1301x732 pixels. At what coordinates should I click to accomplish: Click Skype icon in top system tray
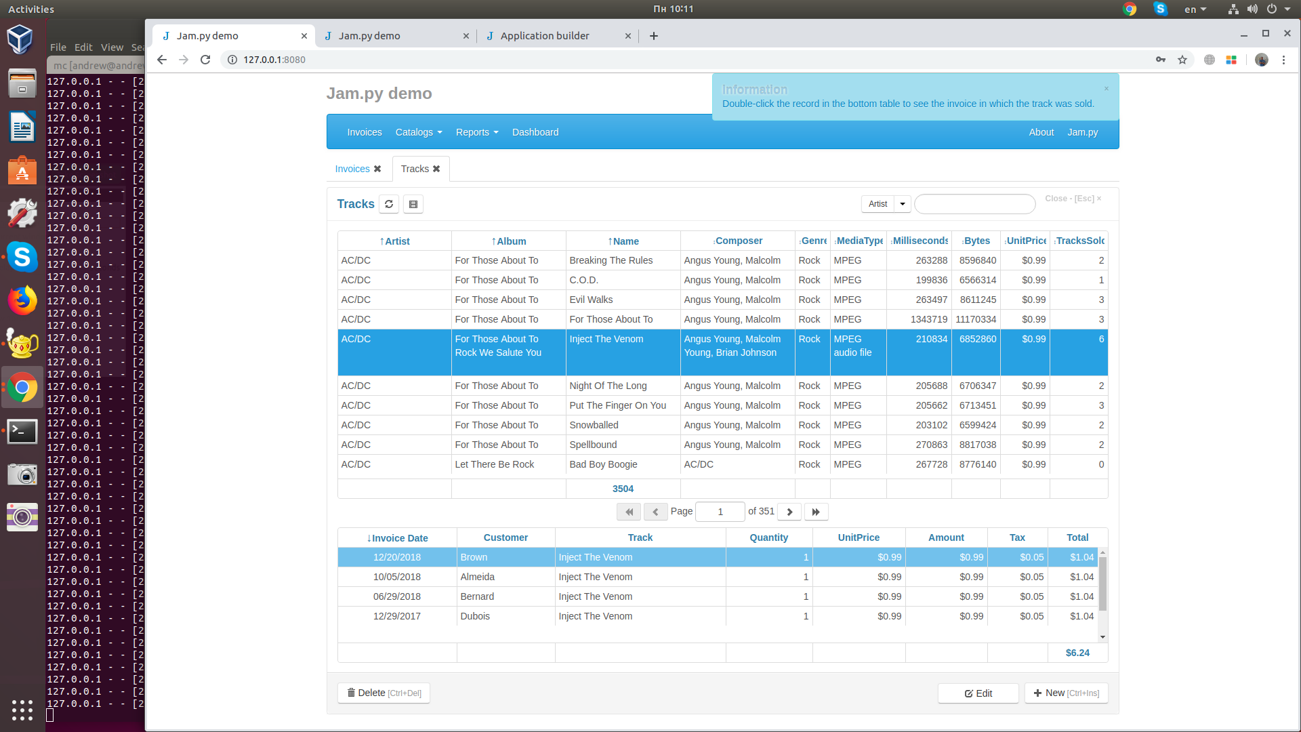1161,9
